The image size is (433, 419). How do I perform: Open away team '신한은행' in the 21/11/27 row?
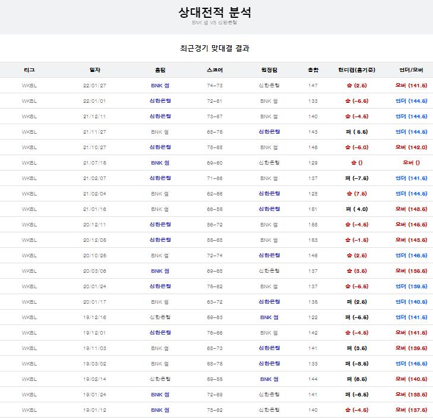[269, 132]
